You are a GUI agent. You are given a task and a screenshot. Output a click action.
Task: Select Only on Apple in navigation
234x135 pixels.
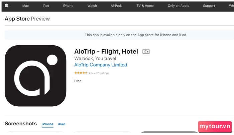178,6
